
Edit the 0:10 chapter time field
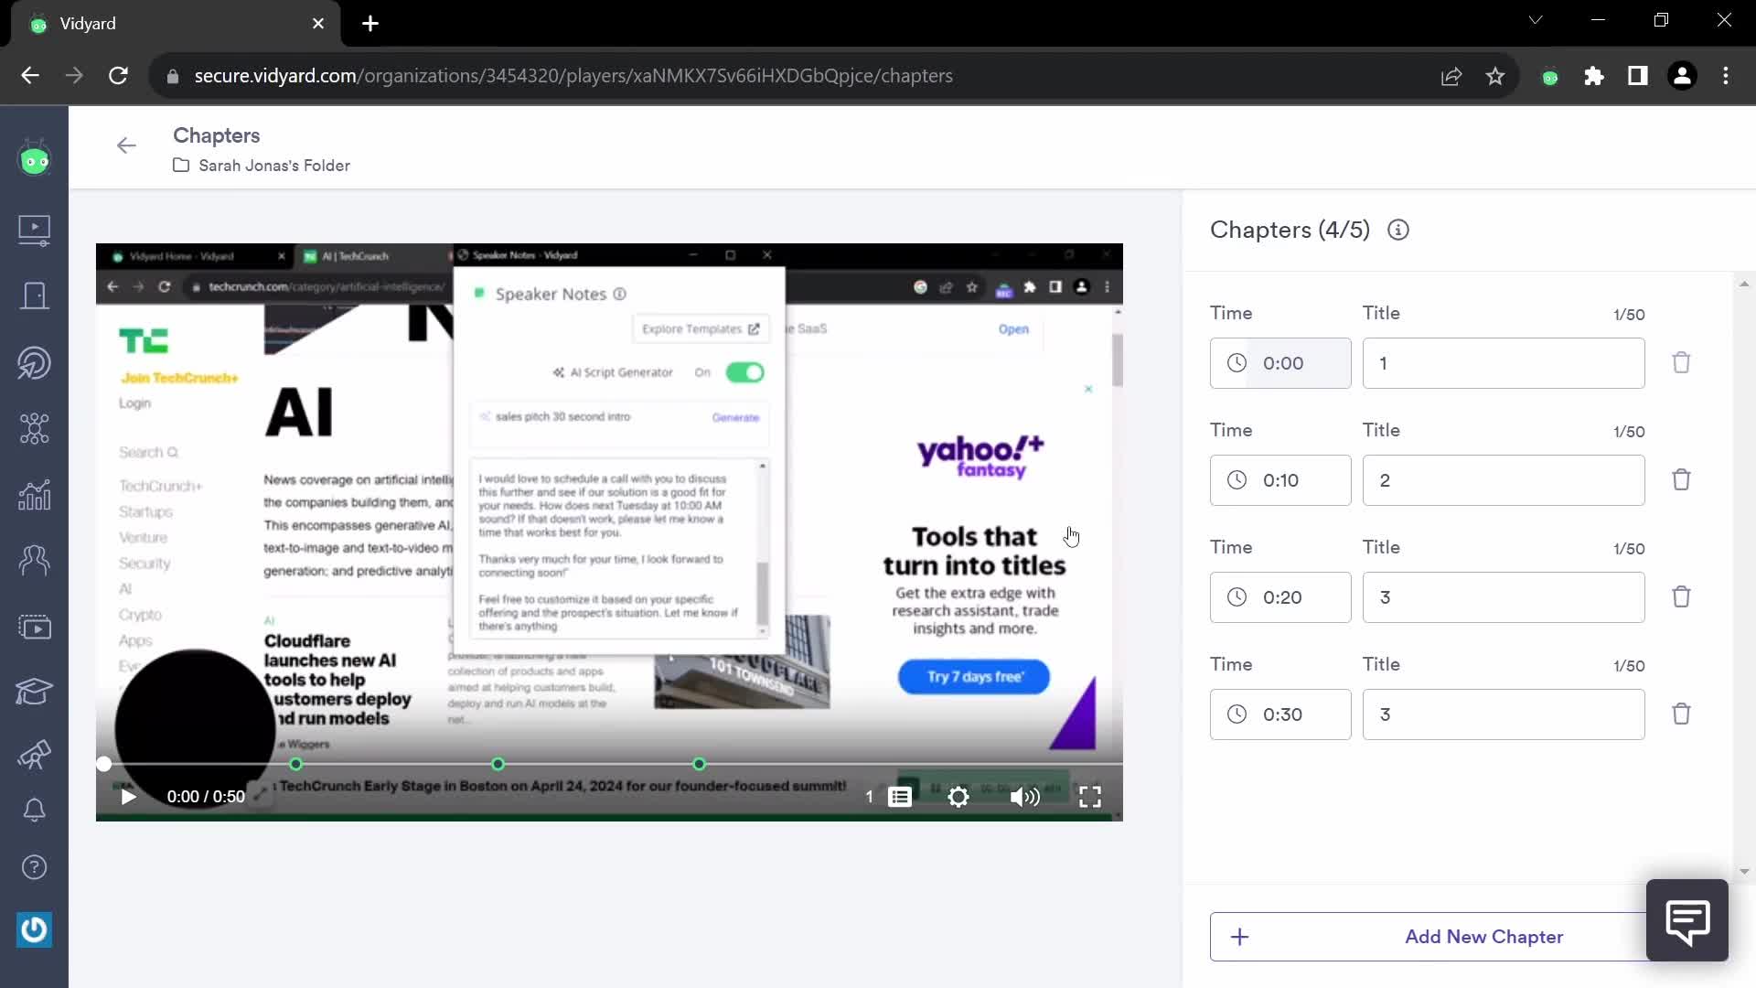pos(1280,480)
